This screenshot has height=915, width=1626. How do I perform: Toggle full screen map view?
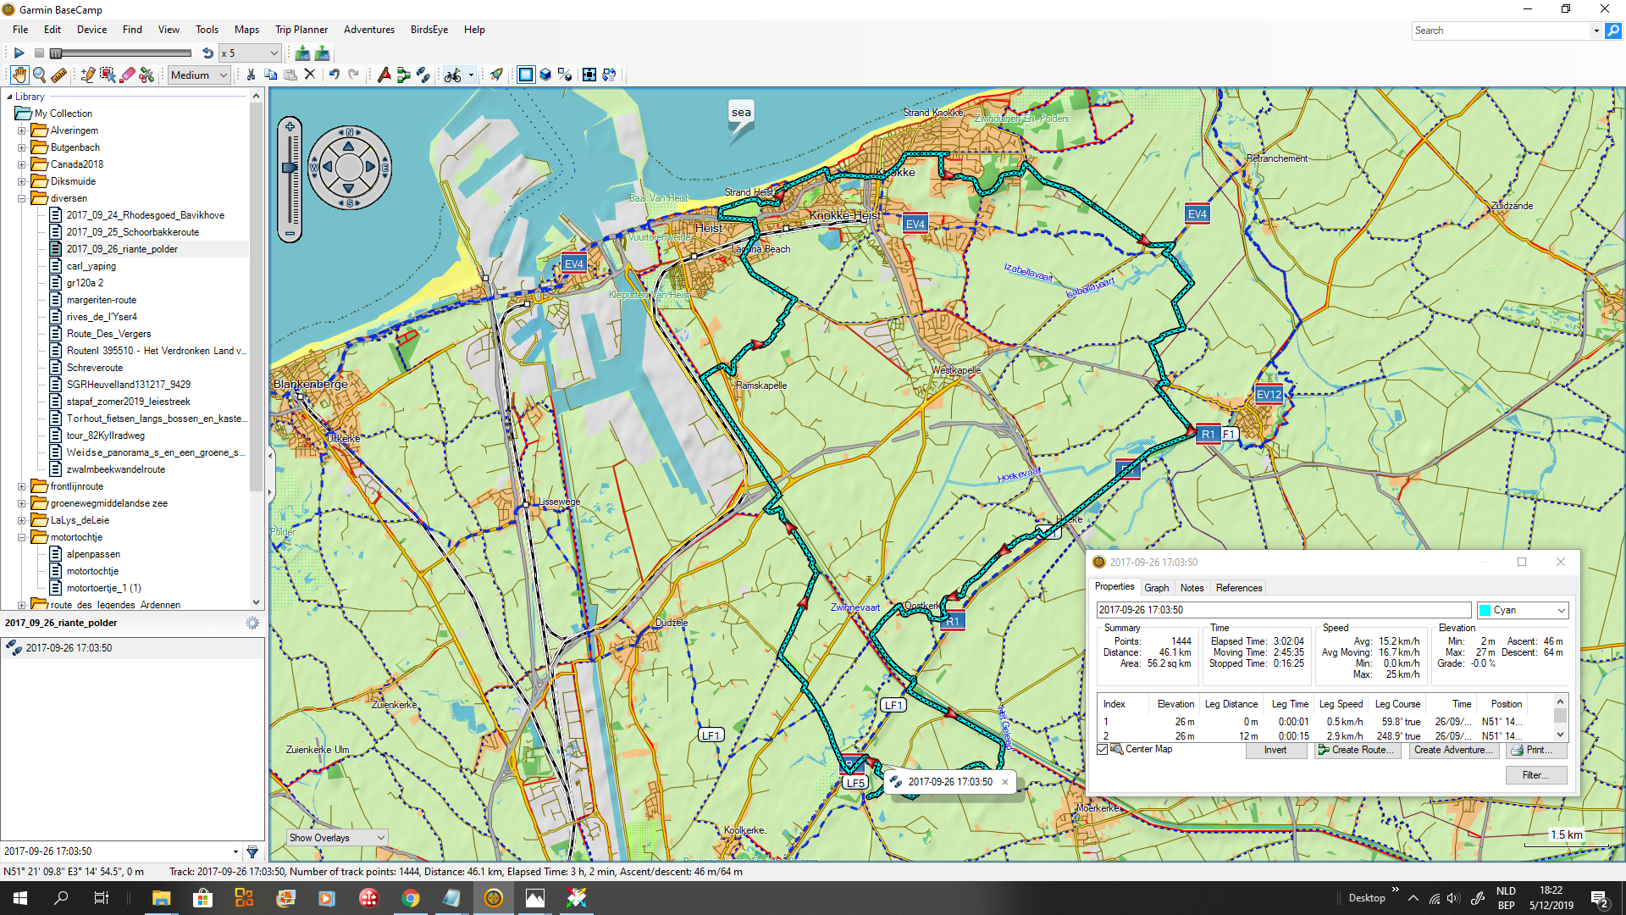pos(589,75)
